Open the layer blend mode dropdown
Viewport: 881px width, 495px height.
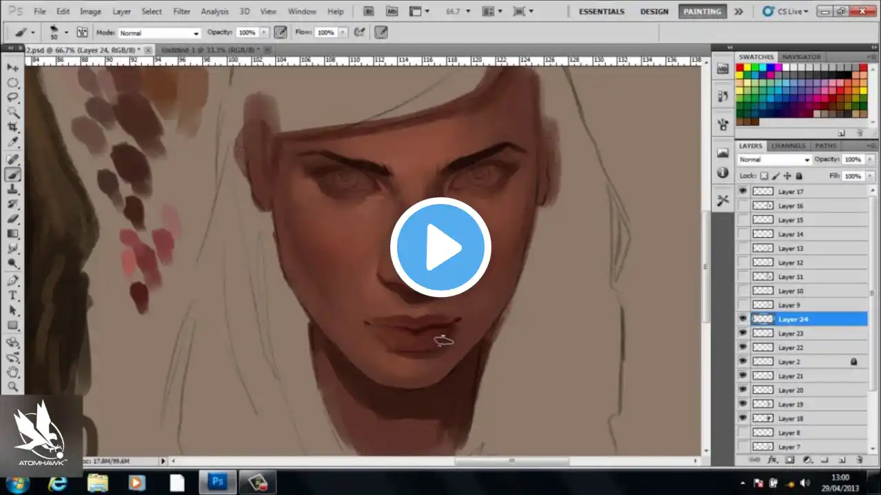pyautogui.click(x=774, y=159)
